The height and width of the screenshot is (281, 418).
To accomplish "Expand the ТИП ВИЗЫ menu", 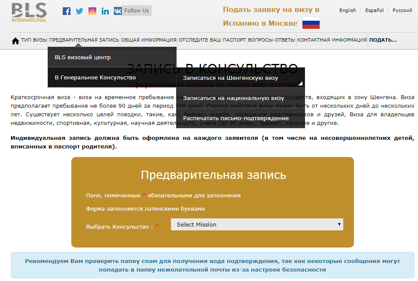I will (34, 40).
